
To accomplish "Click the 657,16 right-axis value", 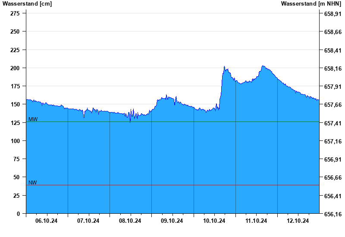I will pyautogui.click(x=333, y=141).
